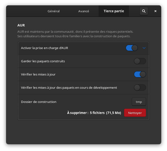Switch to the Général tab
The height and width of the screenshot is (151, 167).
tap(53, 11)
